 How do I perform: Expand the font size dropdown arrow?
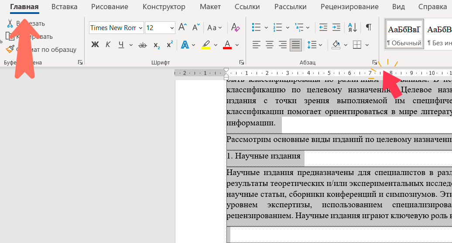pos(172,28)
